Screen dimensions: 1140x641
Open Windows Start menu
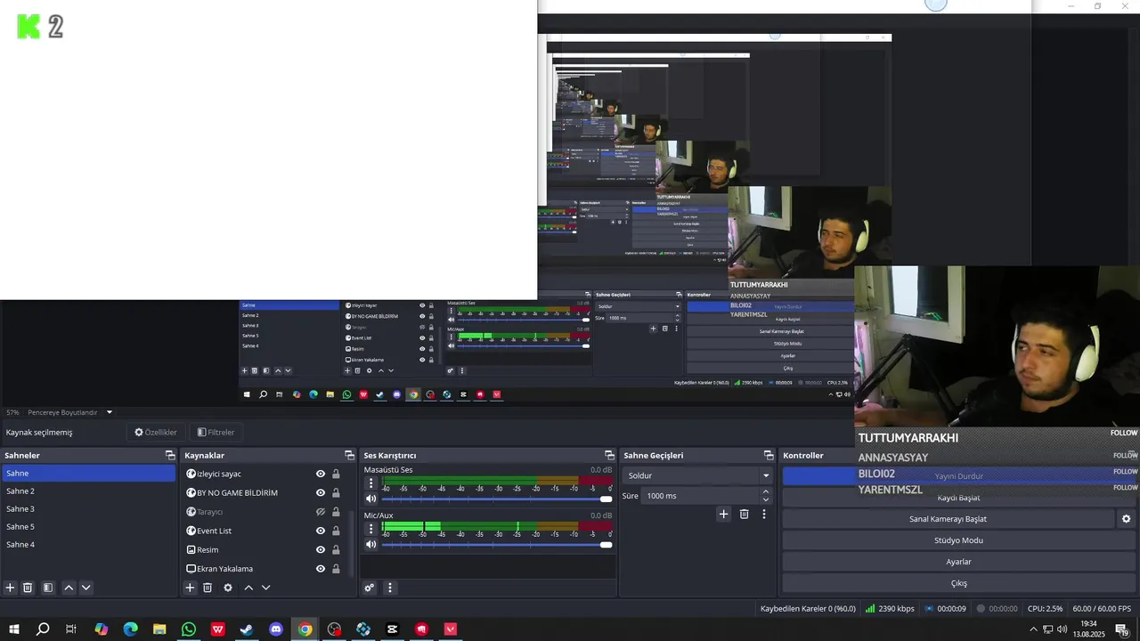click(13, 629)
